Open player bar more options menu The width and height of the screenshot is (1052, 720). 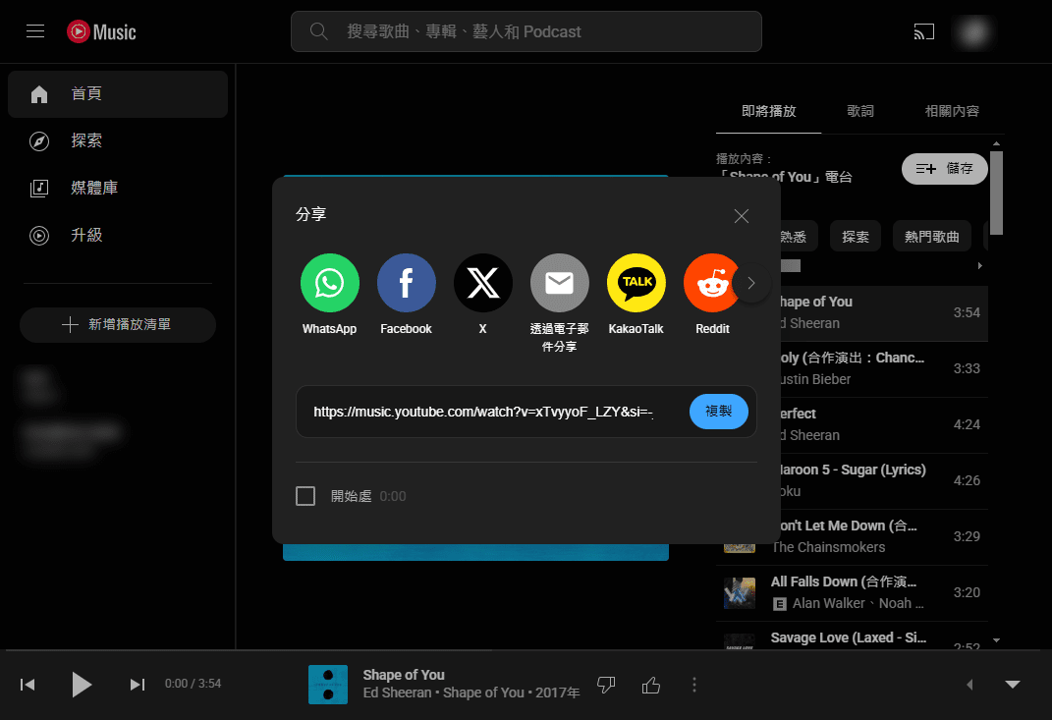pos(694,685)
